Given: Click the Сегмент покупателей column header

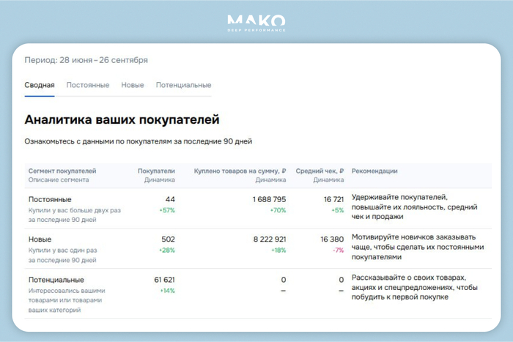Looking at the screenshot, I should (x=62, y=171).
